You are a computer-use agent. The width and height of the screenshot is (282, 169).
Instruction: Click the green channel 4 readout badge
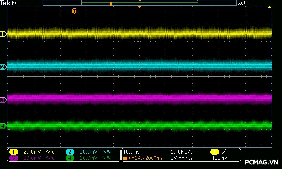click(70, 158)
